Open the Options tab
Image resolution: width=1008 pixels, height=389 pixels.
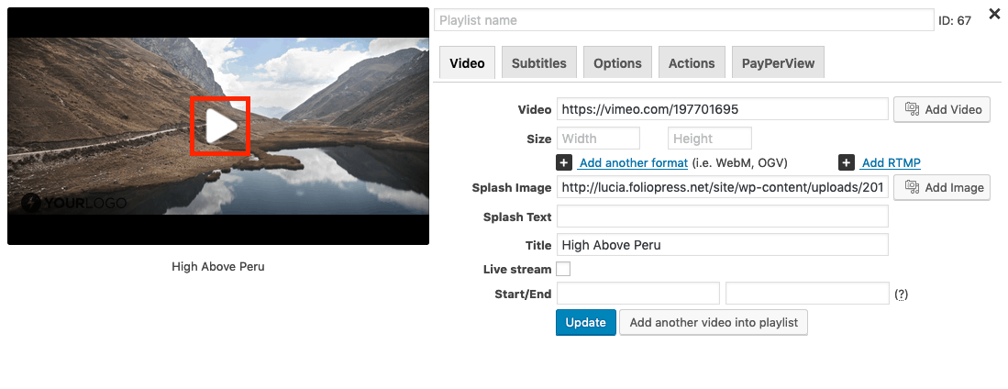point(617,63)
